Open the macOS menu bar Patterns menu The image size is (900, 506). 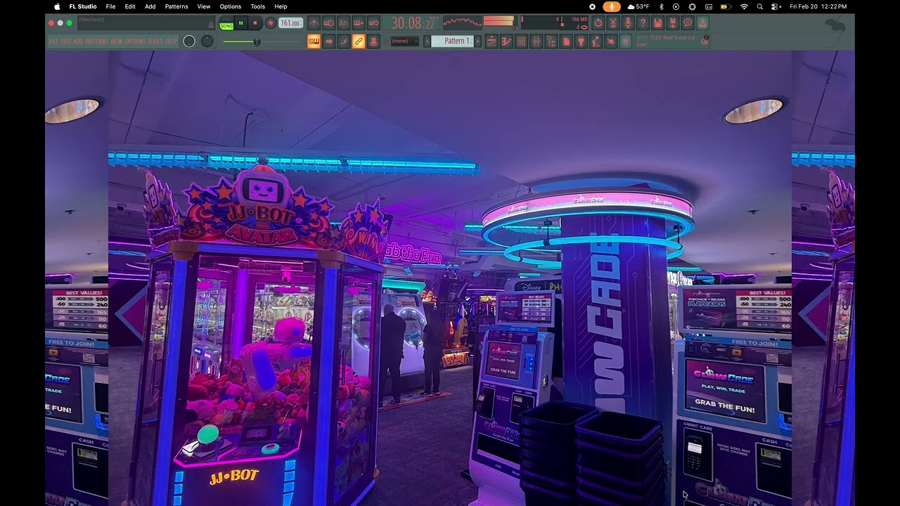[176, 6]
